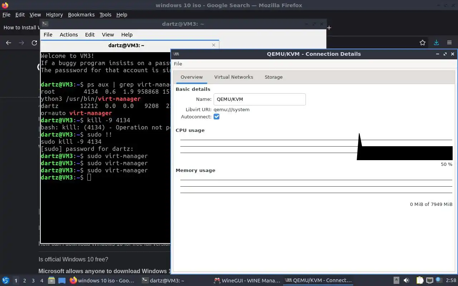
Task: Open the terminal's Edit menu
Action: point(90,35)
